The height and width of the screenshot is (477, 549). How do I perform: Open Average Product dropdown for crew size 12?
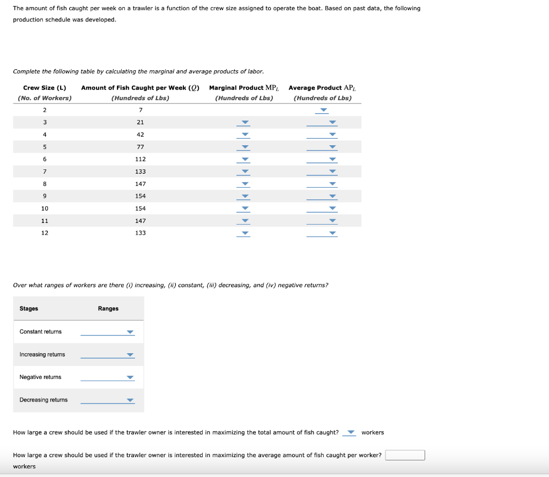pyautogui.click(x=322, y=233)
